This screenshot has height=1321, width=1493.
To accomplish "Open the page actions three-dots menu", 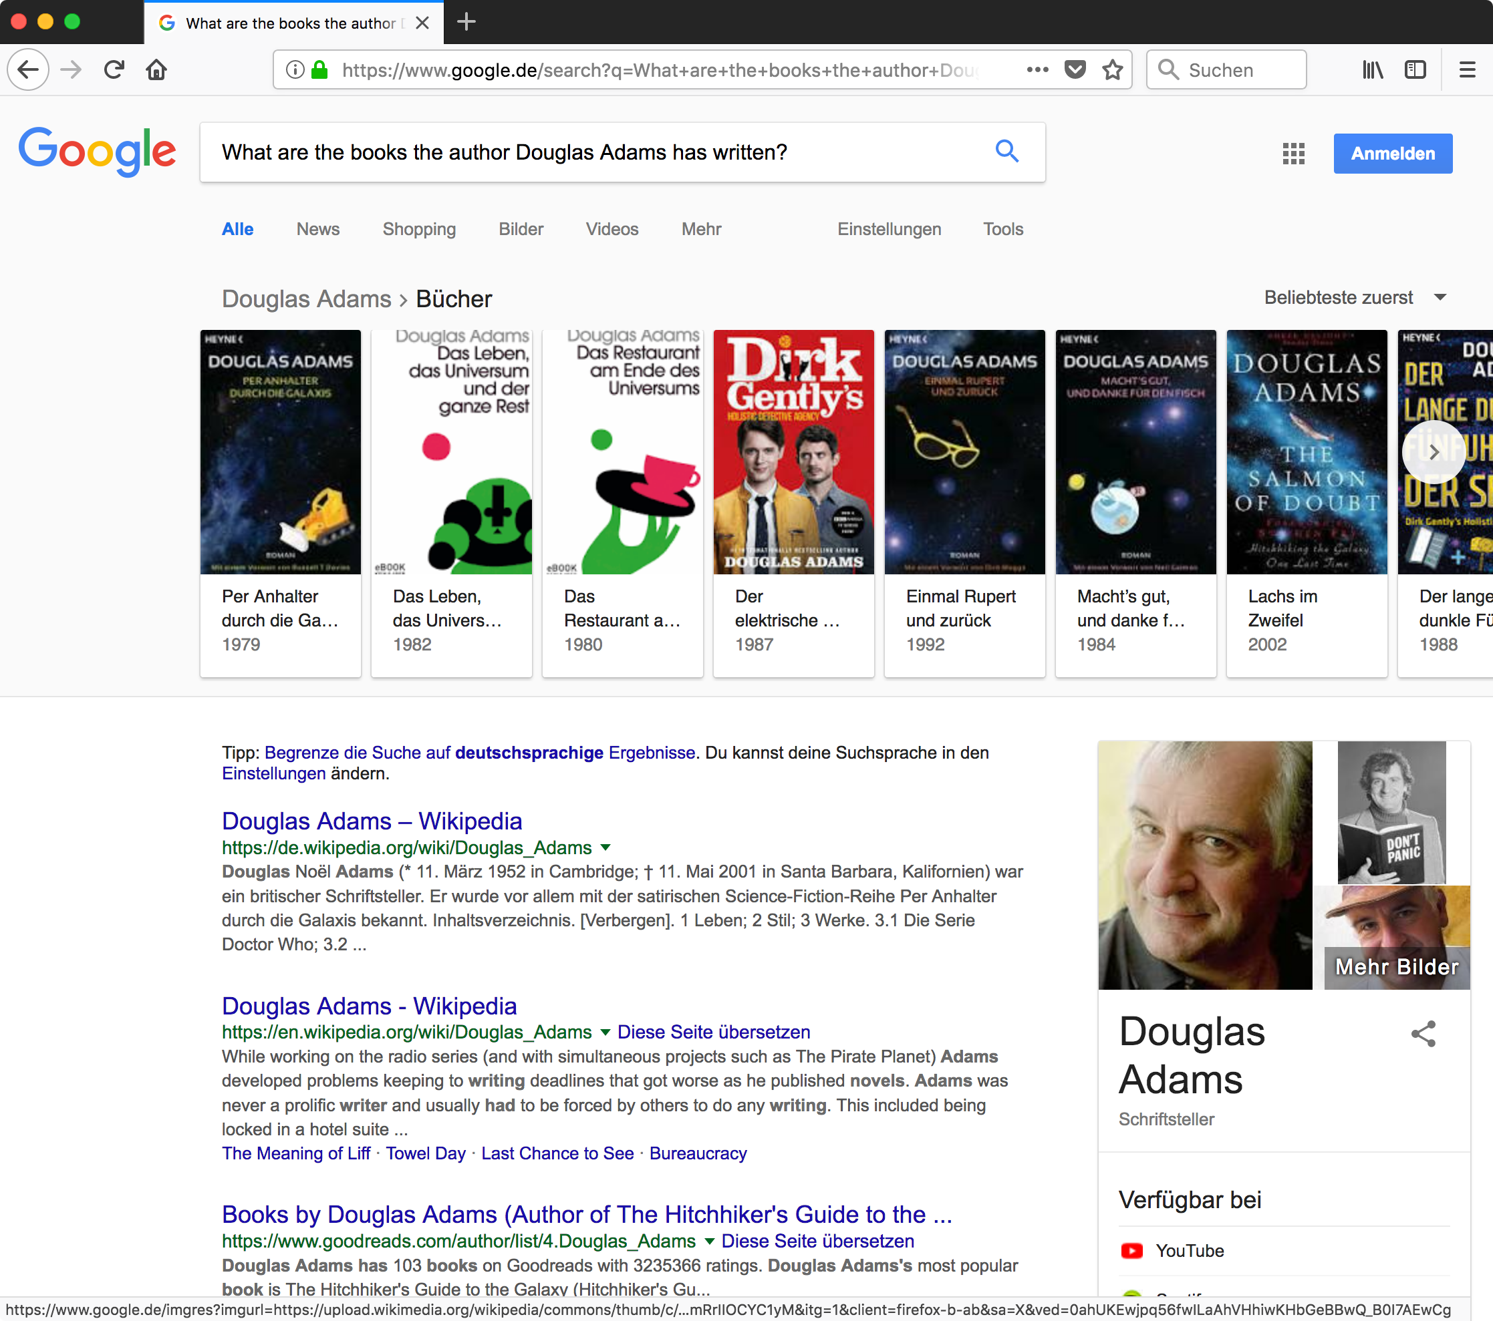I will 1037,70.
